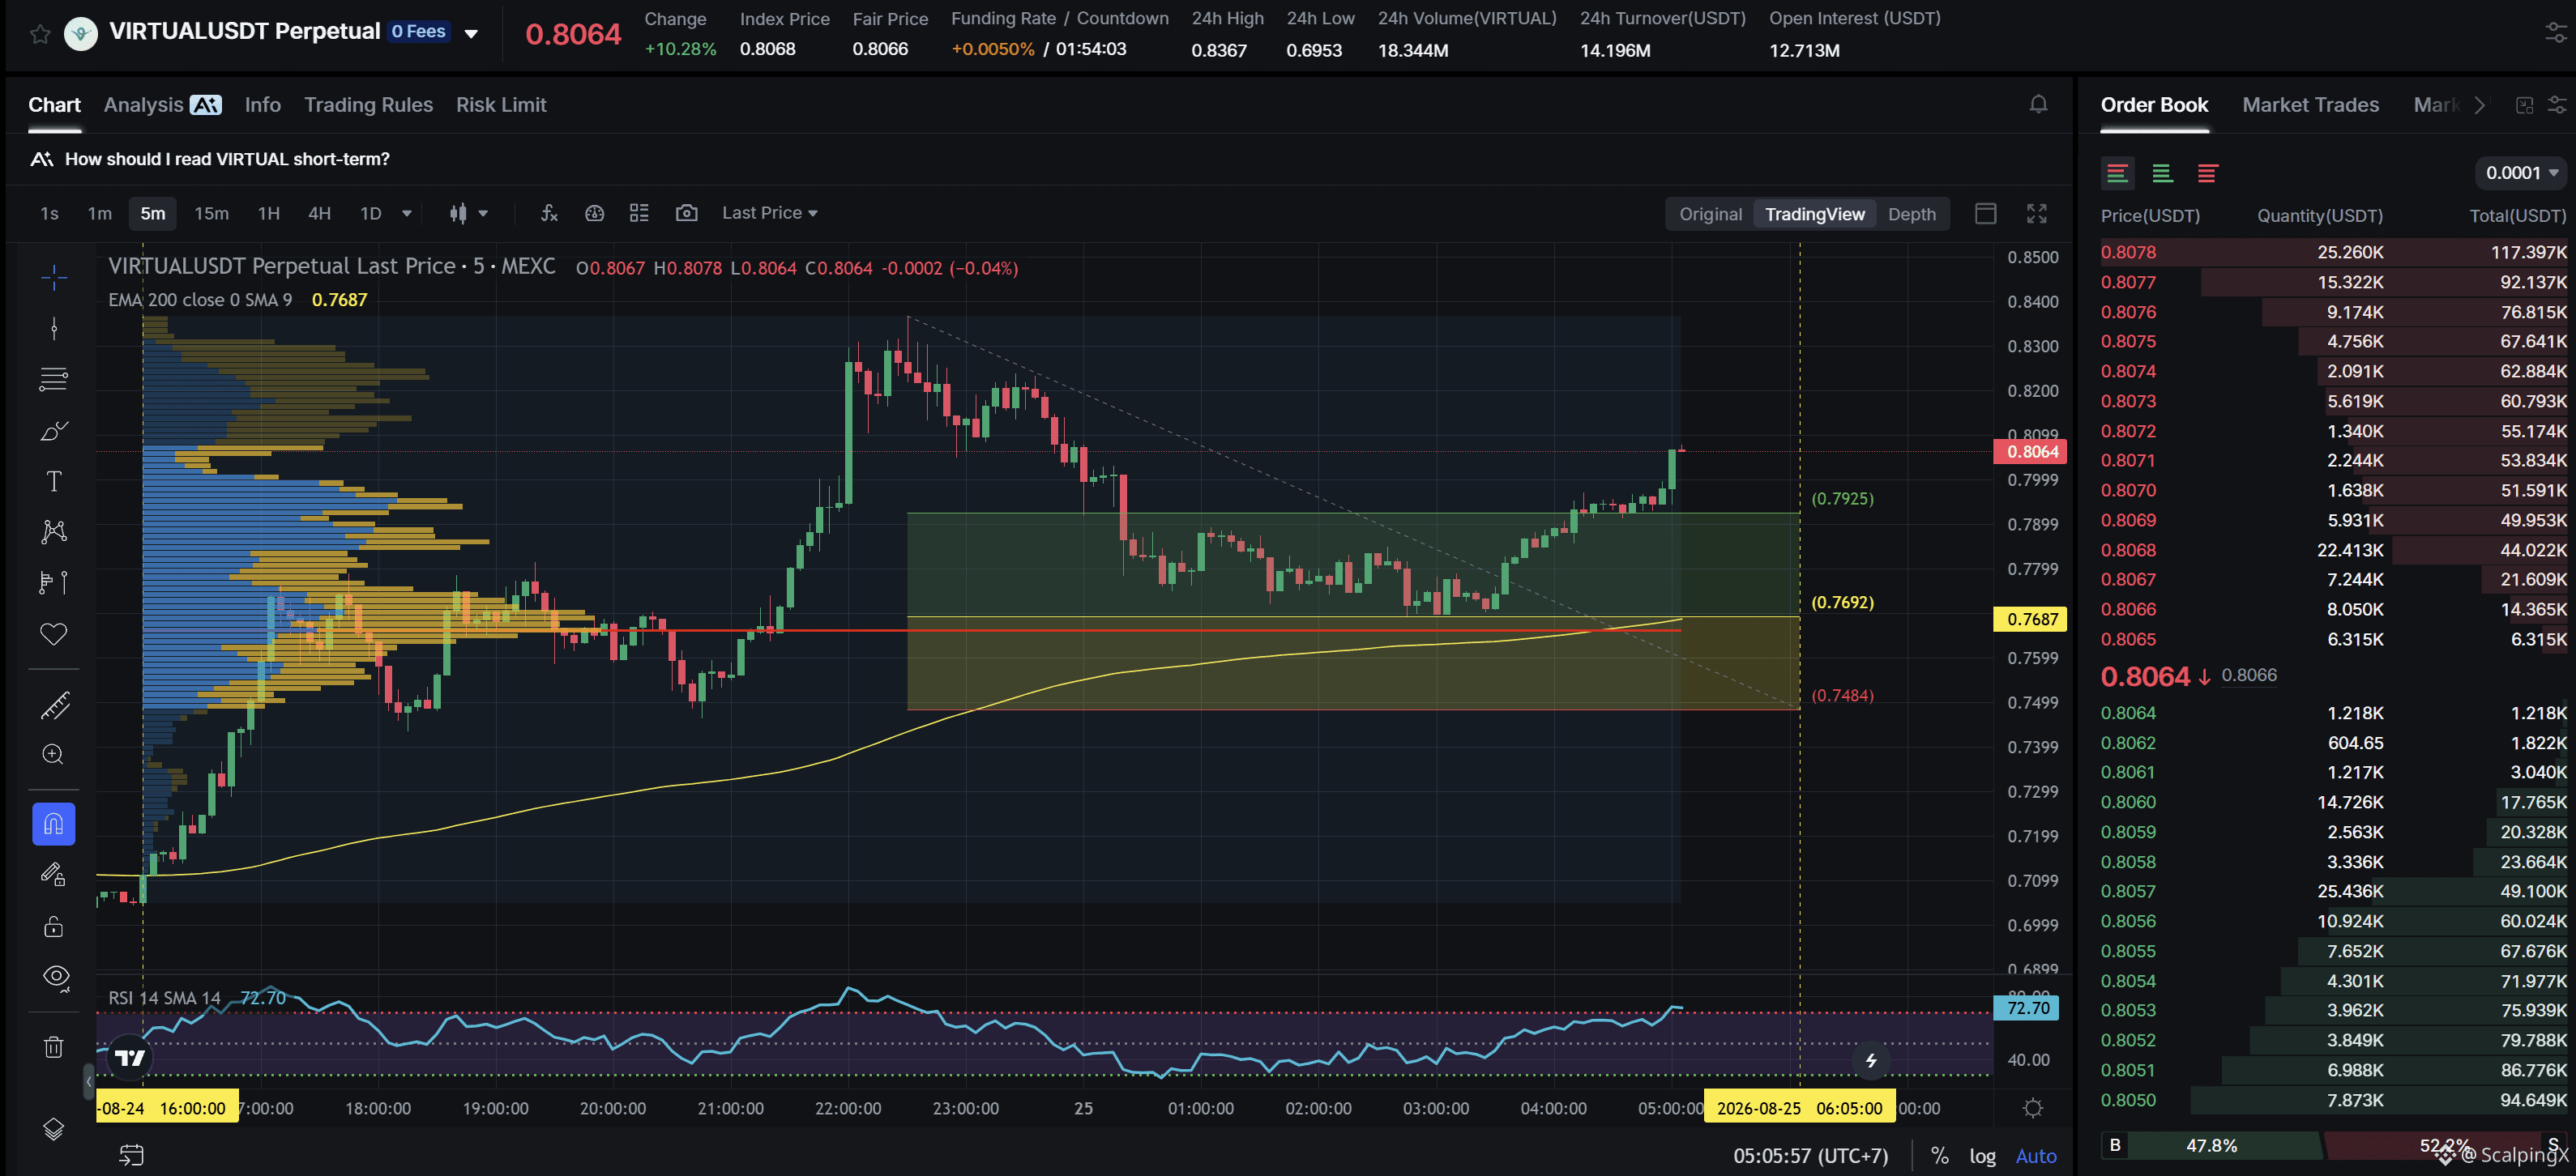2576x1176 pixels.
Task: Select the brush drawing tool
Action: [54, 431]
